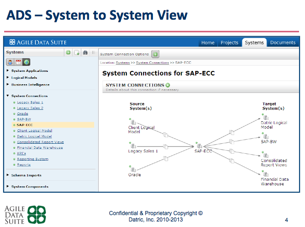
Task: Click the Datric Logical Model target node icon
Action: click(x=266, y=118)
